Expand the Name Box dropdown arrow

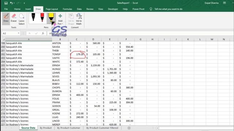pyautogui.click(x=19, y=33)
